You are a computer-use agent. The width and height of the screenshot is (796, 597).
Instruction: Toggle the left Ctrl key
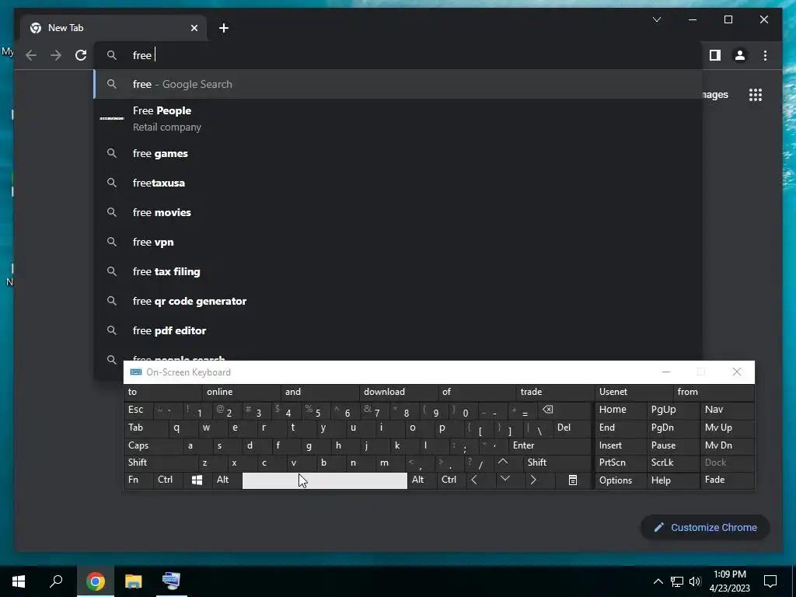point(168,480)
